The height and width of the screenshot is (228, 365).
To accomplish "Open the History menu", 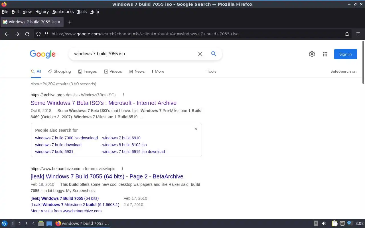I will coord(42,12).
